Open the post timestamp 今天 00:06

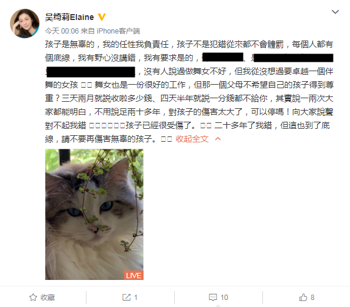coord(62,31)
